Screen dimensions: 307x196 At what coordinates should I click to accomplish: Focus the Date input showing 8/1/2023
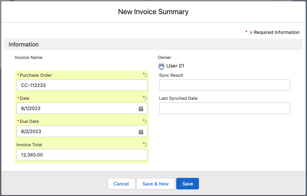(82, 108)
